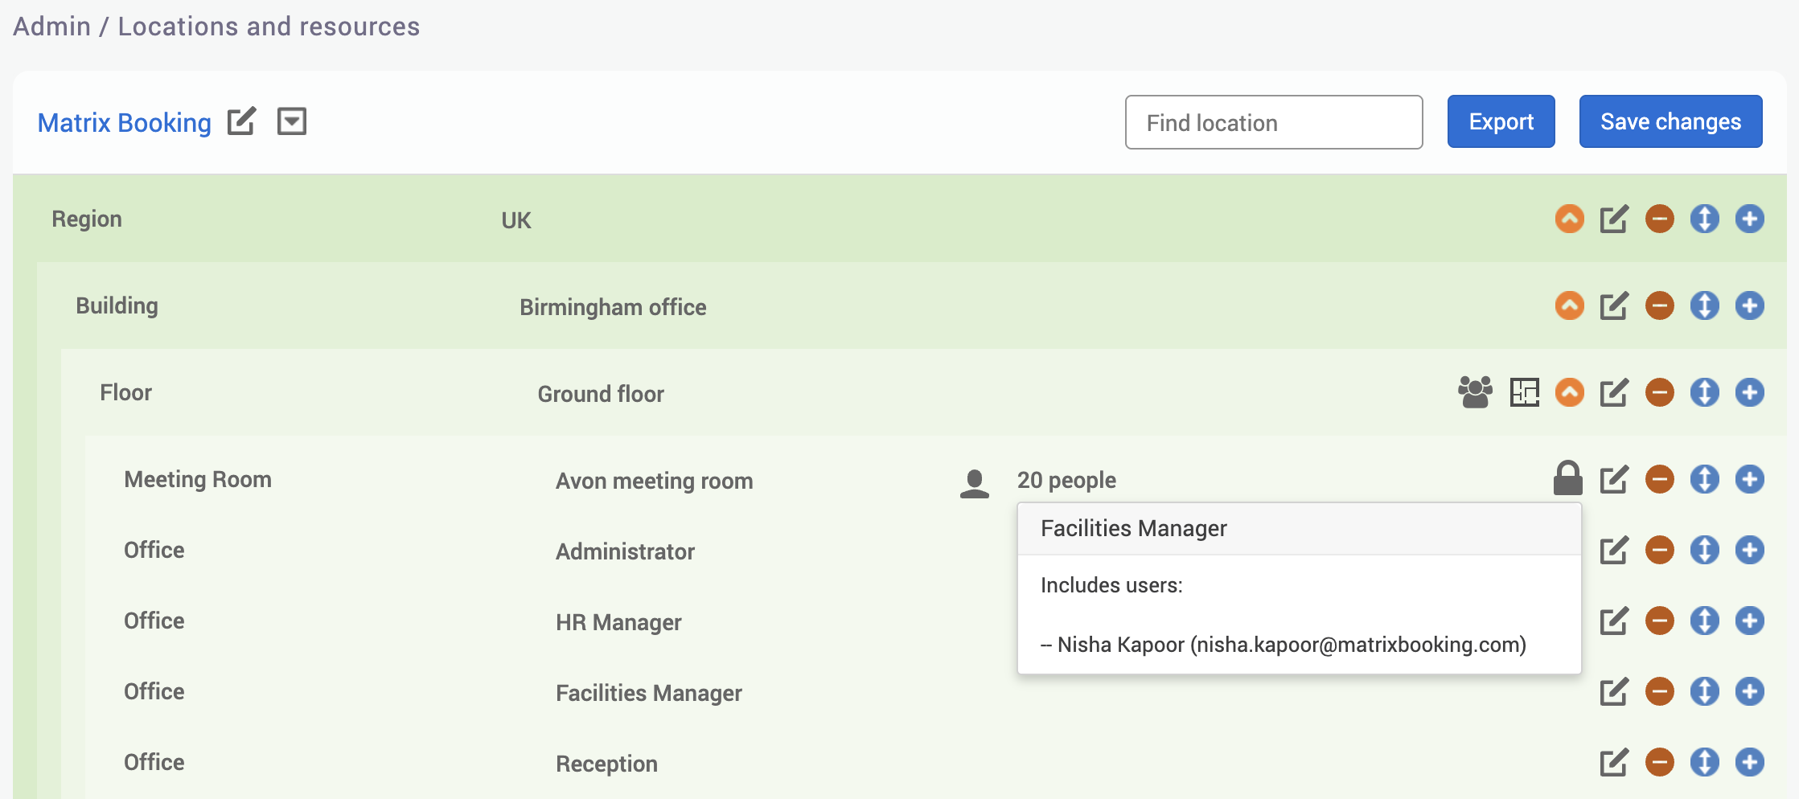Collapse the Birmingham office building
Image resolution: width=1799 pixels, height=799 pixels.
click(x=1570, y=305)
